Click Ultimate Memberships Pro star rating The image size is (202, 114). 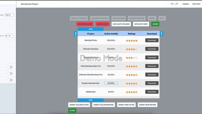pos(132,75)
